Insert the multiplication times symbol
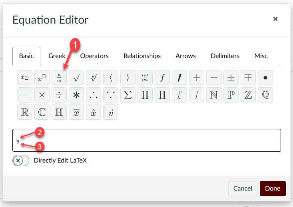This screenshot has width=293, height=207. point(42,95)
